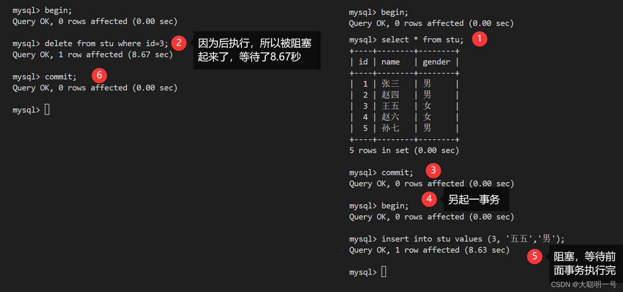Click the 'id' column header
623x292 pixels.
(363, 62)
